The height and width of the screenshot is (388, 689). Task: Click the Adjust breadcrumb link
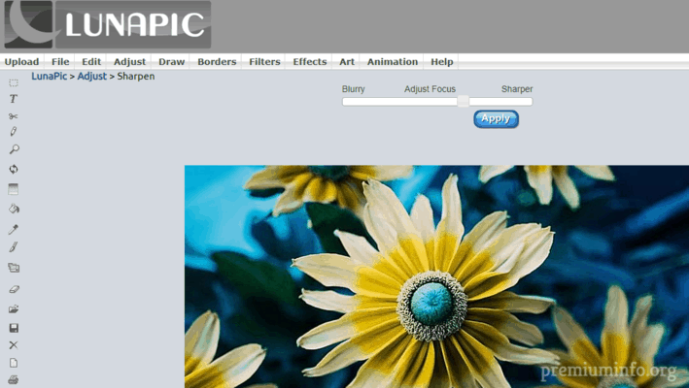click(x=92, y=77)
